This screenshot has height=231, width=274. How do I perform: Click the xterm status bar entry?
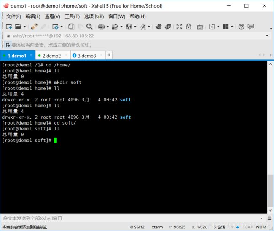click(157, 227)
